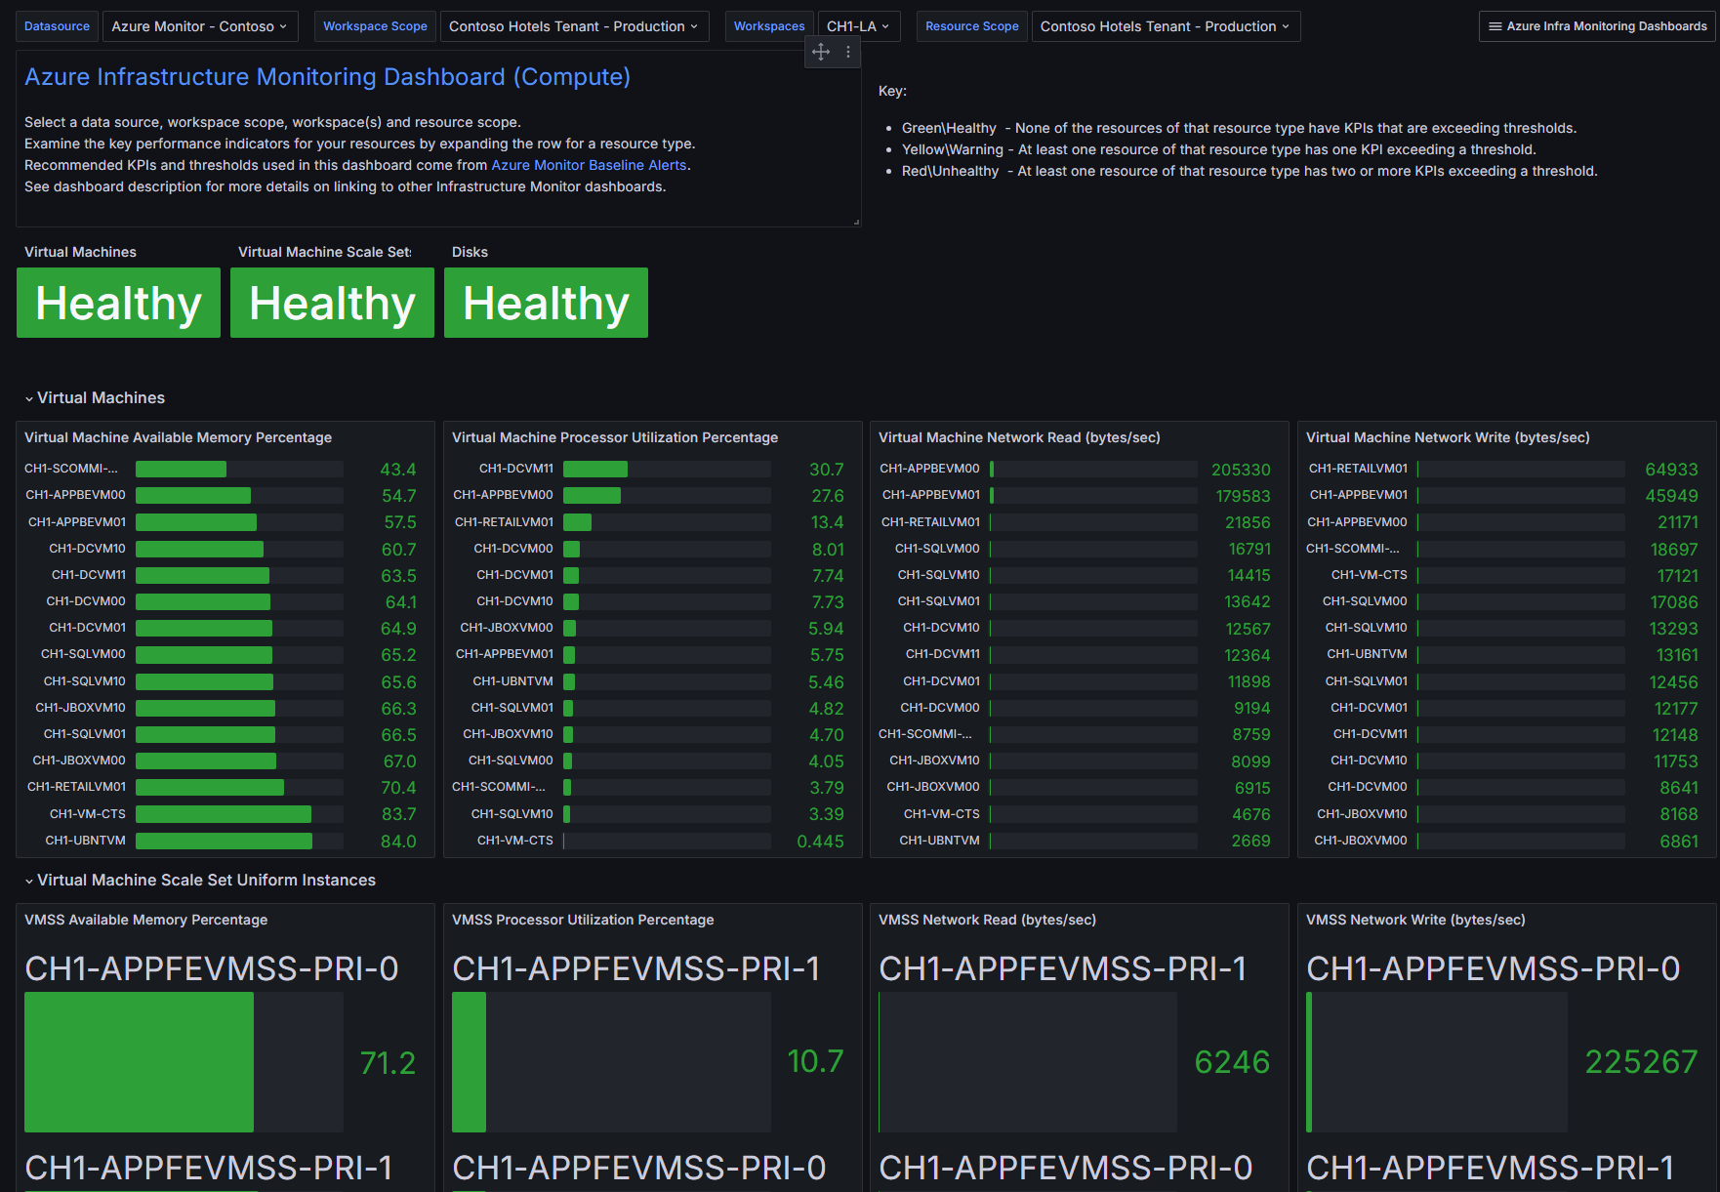Open the Azure Monitor - Contoso datasource dropdown

click(199, 26)
